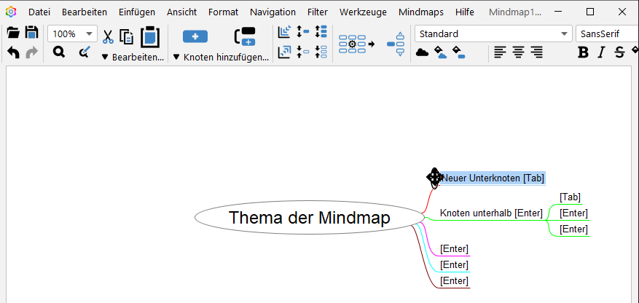
Task: Open a mind map file with folder icon
Action: 13,33
